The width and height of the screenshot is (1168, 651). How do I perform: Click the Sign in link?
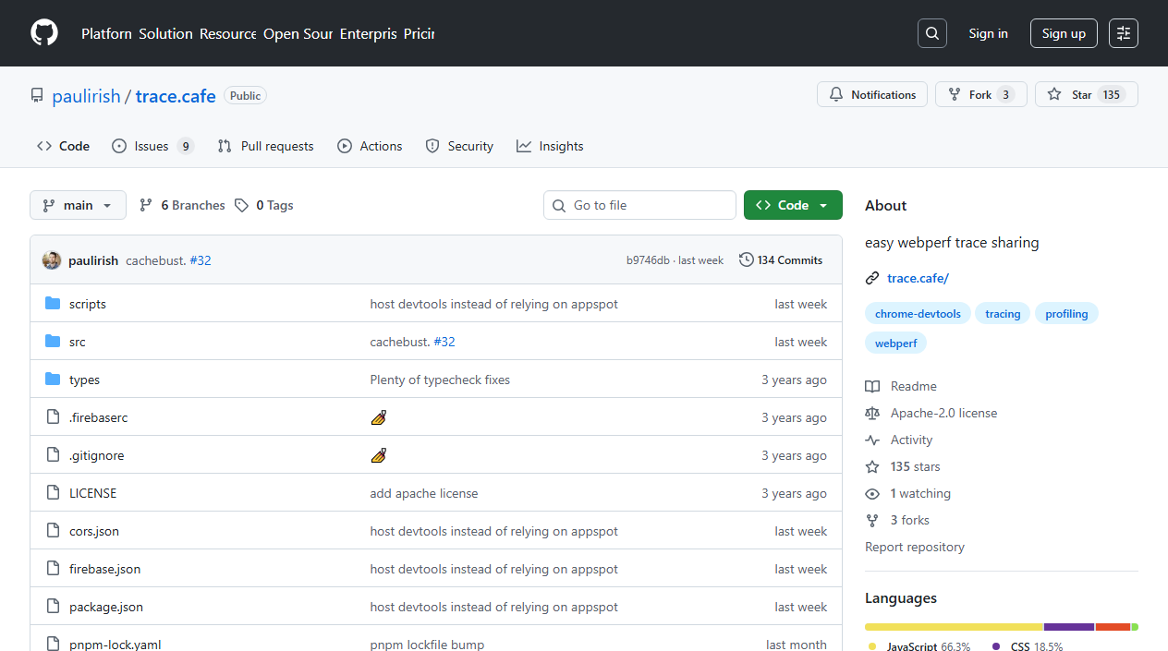pyautogui.click(x=989, y=33)
